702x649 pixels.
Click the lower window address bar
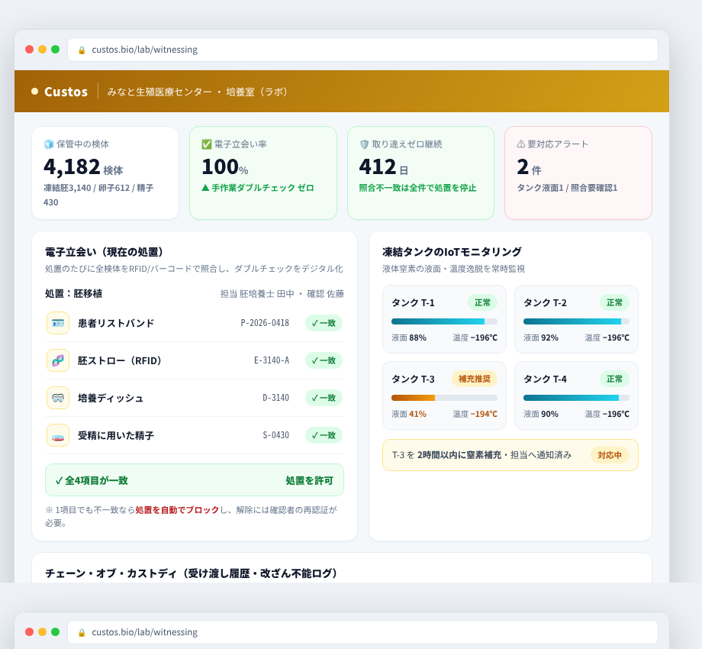point(362,632)
